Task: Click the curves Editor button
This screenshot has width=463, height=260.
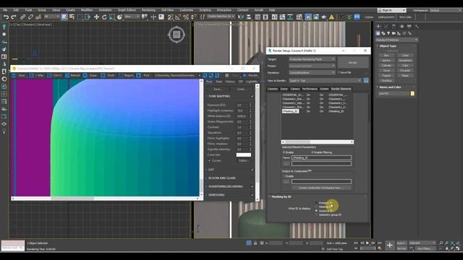Action: (x=244, y=160)
